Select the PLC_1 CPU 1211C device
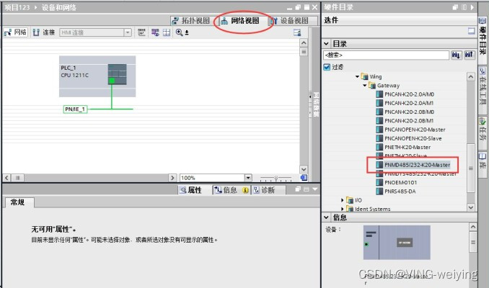Viewport: 489px width, 288px height. coord(97,76)
